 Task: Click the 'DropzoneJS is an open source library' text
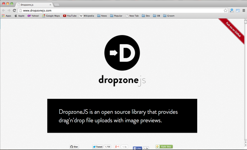118,116
